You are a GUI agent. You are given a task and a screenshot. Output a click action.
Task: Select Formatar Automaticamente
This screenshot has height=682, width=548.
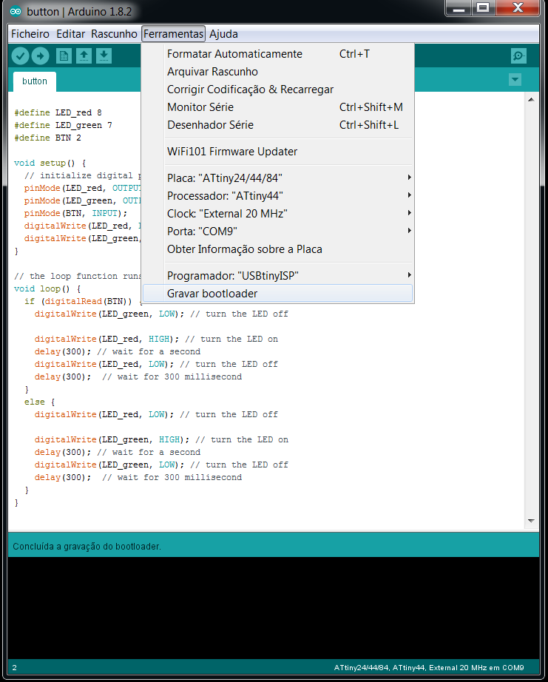tap(278, 54)
